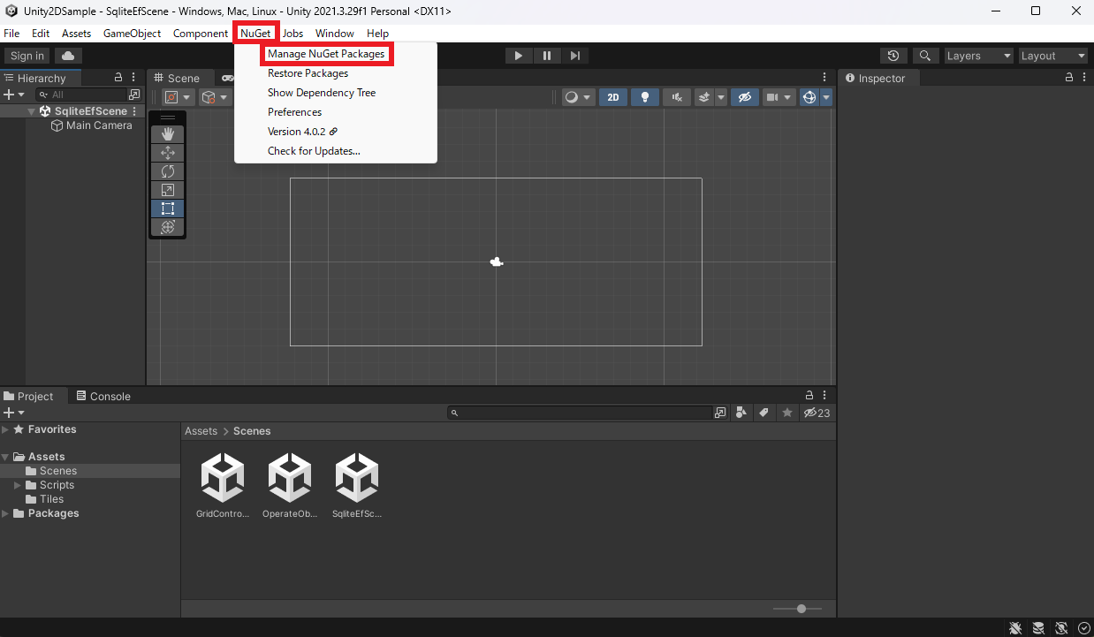Open Project panel three-dot options menu
The width and height of the screenshot is (1094, 637).
tap(824, 396)
